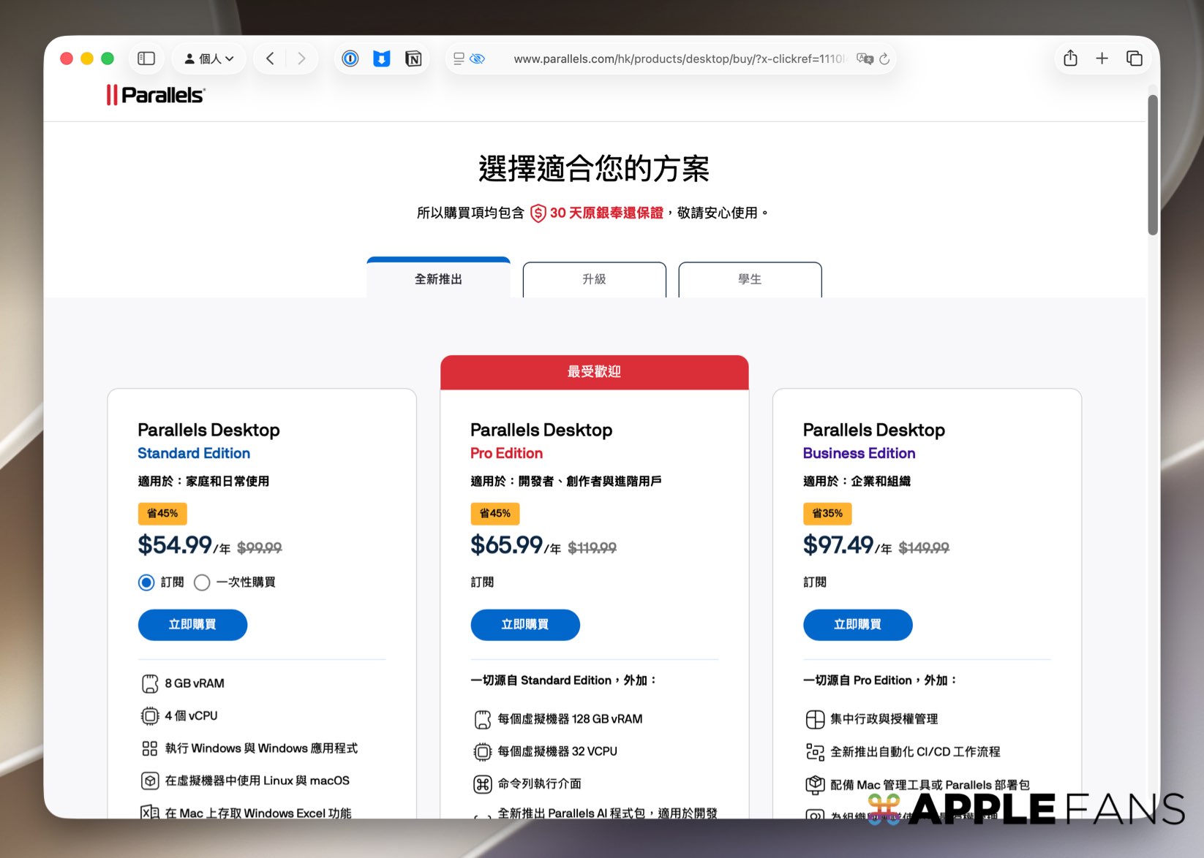
Task: Switch to the 全新推出 tab
Action: click(438, 278)
